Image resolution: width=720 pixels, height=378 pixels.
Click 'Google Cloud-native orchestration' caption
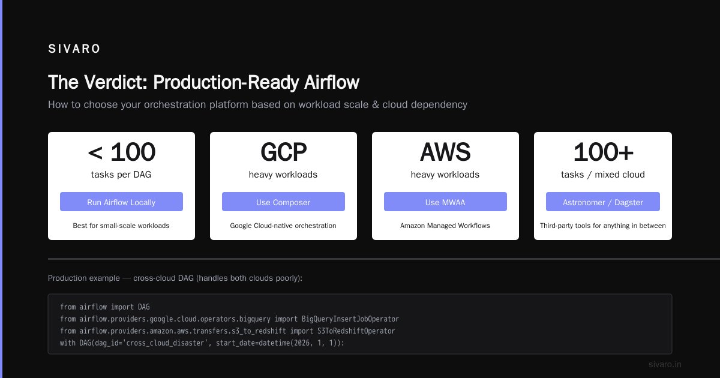(283, 226)
